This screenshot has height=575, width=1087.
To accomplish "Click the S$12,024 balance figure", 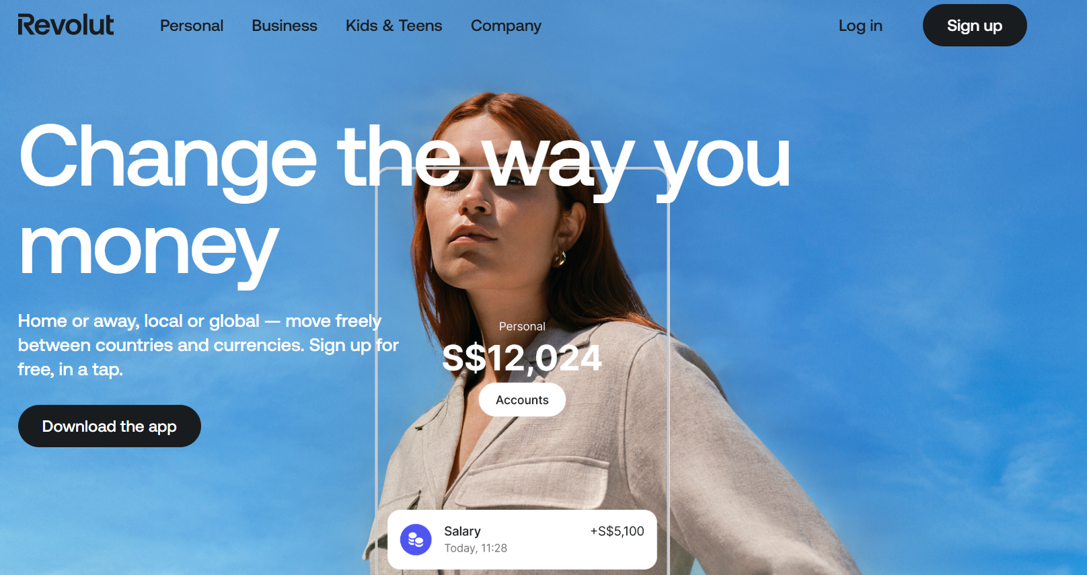I will [522, 358].
